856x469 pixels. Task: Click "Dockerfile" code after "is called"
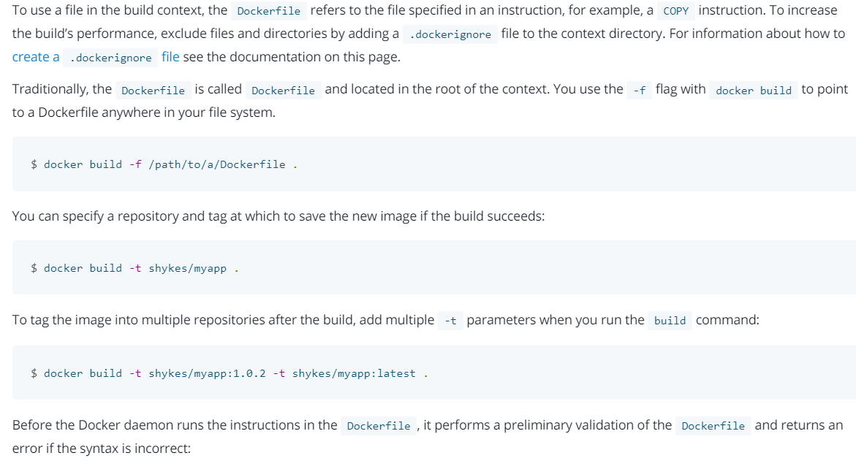point(283,90)
